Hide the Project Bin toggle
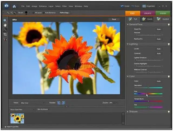The width and height of the screenshot is (173, 131). (x=12, y=127)
